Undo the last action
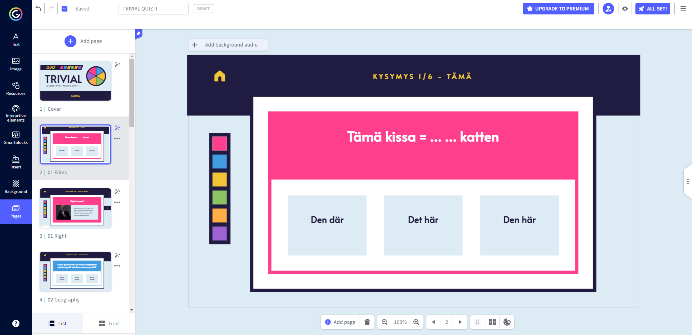 tap(38, 9)
